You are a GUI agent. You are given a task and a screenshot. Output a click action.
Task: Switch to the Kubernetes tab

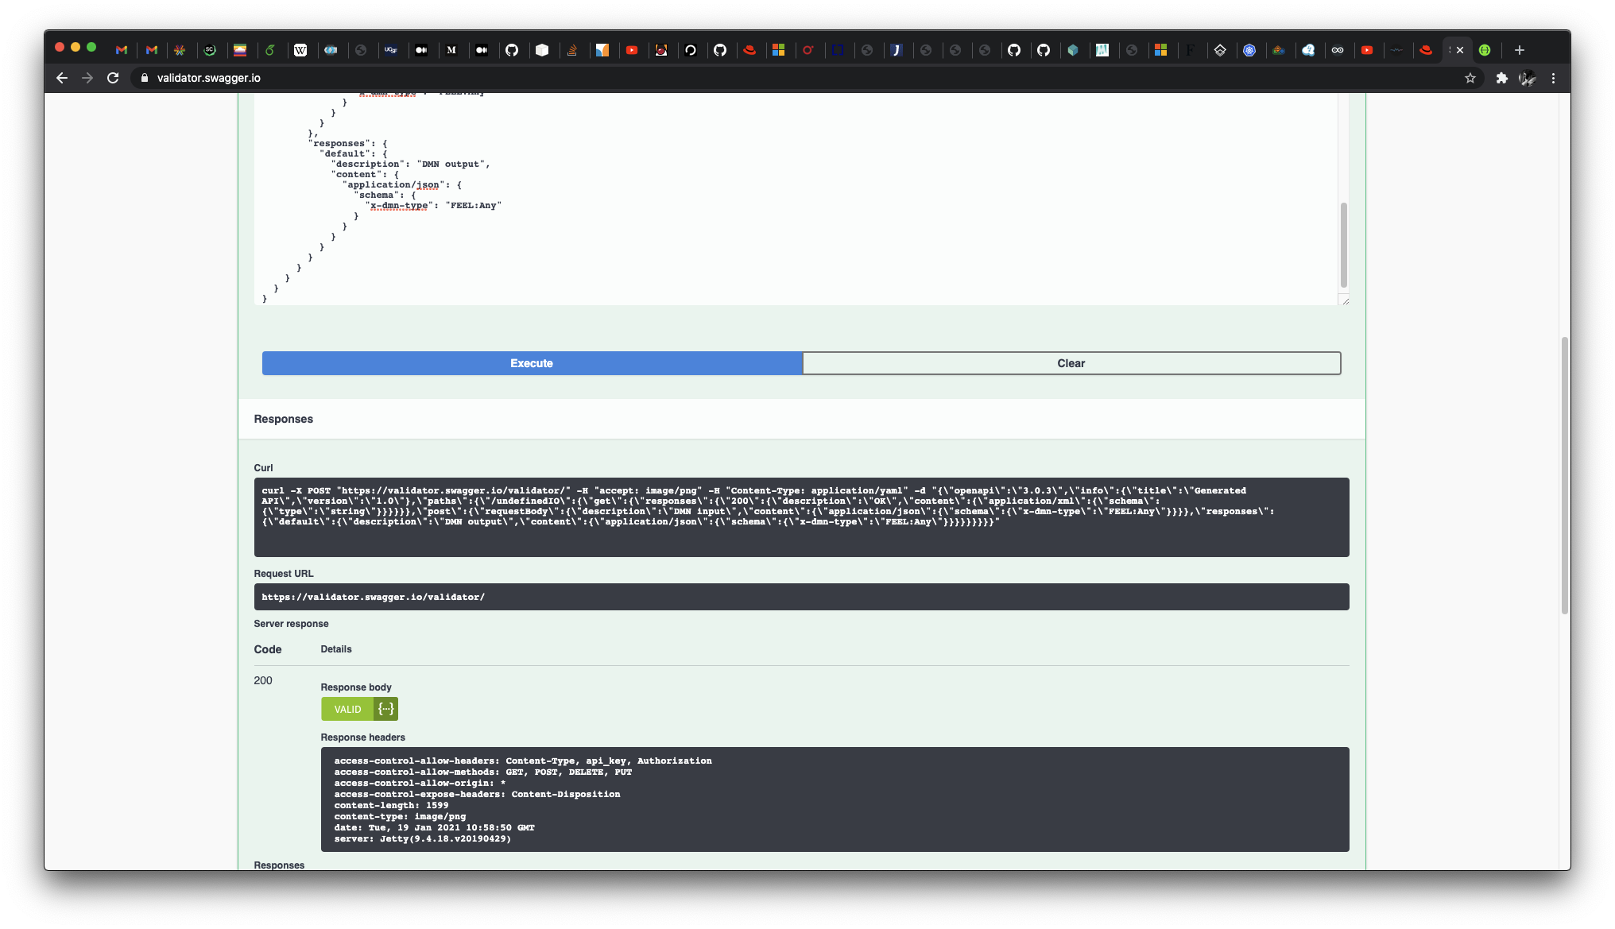coord(1249,50)
